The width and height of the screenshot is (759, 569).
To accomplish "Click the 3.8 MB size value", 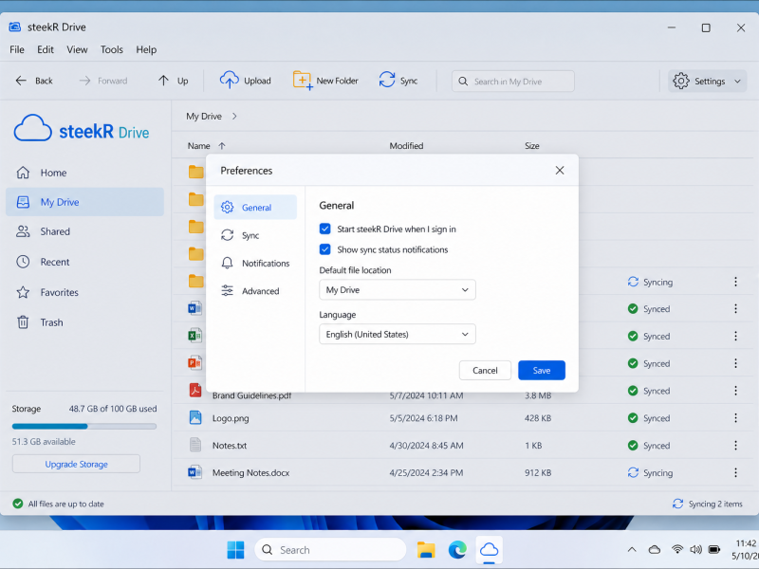I will coord(538,395).
